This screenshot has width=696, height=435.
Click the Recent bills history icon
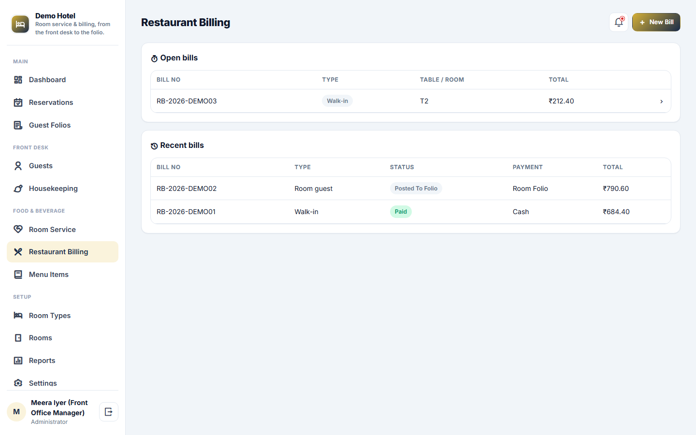click(154, 146)
